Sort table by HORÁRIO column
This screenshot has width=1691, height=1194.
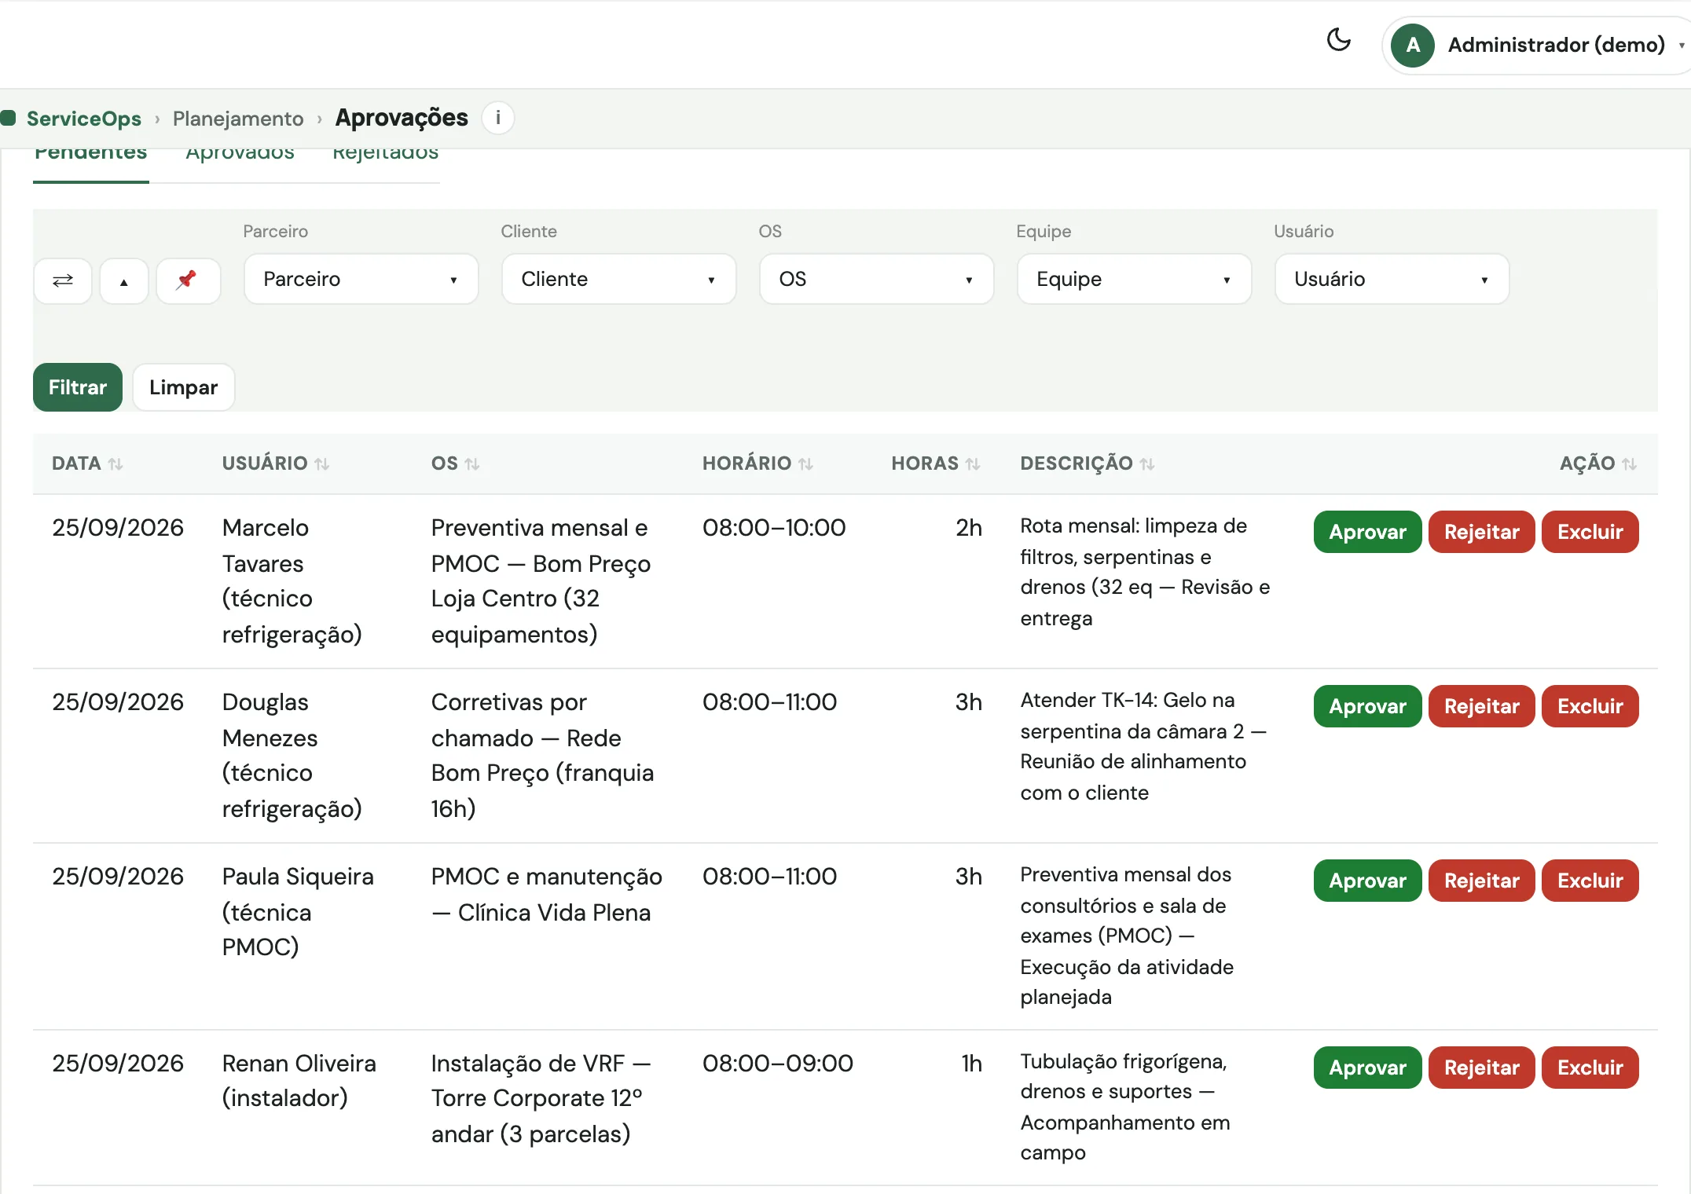tap(757, 463)
